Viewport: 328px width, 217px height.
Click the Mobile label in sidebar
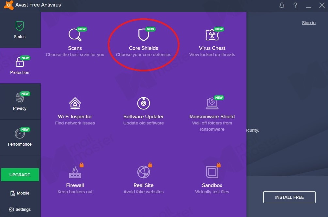23,193
